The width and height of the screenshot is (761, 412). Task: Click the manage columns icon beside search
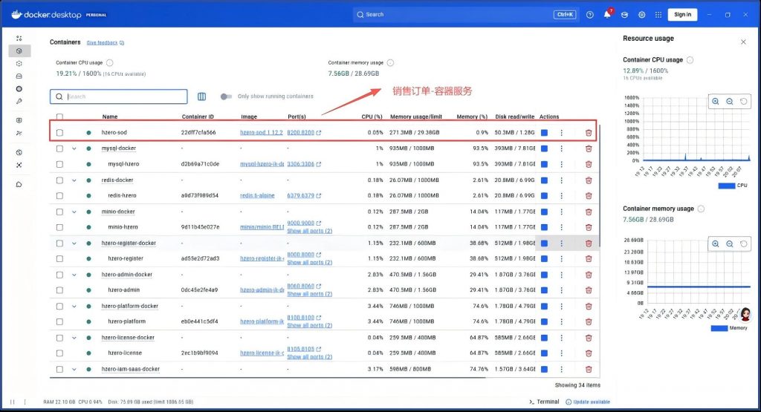pyautogui.click(x=201, y=97)
